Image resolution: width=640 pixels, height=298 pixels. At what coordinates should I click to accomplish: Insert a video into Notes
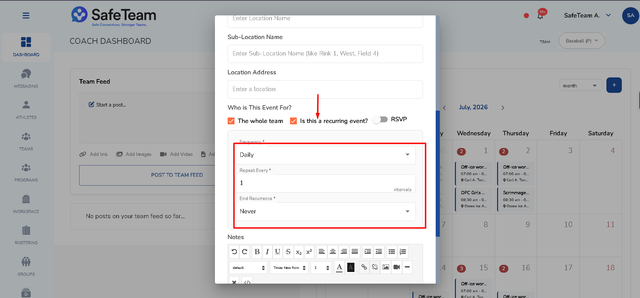397,267
